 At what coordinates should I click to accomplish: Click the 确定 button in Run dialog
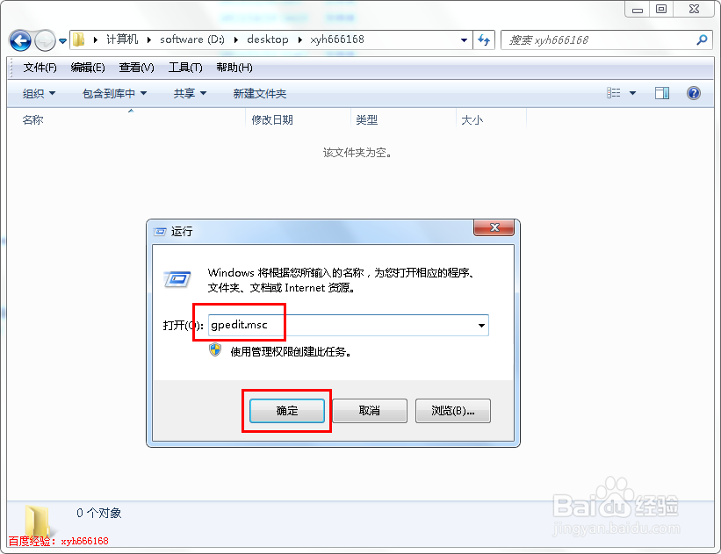(x=286, y=410)
